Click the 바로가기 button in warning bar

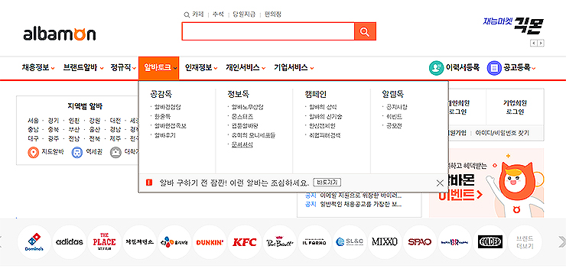(x=327, y=183)
